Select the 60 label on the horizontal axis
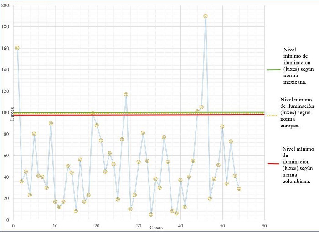The height and width of the screenshot is (232, 319). (264, 225)
